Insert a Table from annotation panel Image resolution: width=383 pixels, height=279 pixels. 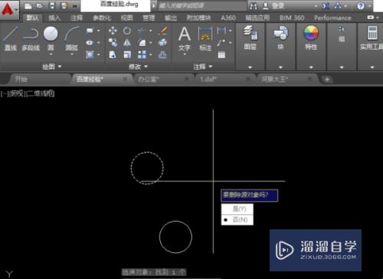click(221, 55)
